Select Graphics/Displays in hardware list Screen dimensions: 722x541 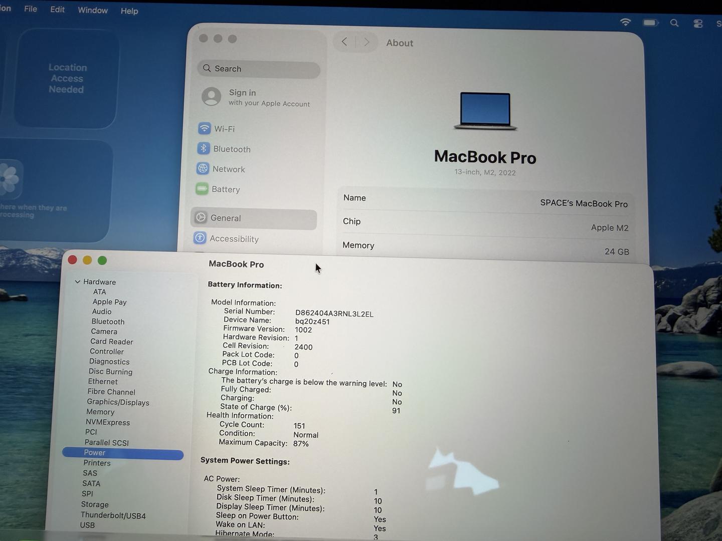pos(118,402)
